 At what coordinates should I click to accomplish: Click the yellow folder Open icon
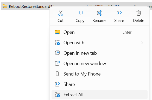click(57, 32)
